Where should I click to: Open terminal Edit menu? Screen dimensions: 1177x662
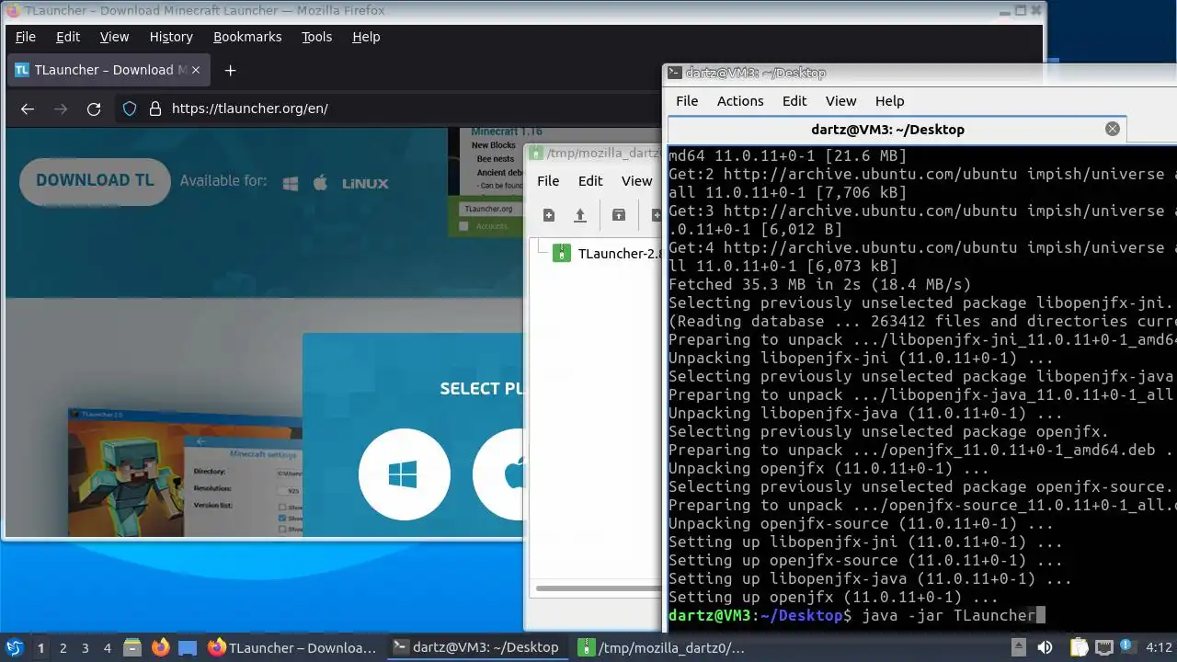[x=794, y=101]
